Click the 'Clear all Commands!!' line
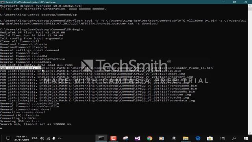The width and height of the screenshot is (252, 142). click(20, 41)
